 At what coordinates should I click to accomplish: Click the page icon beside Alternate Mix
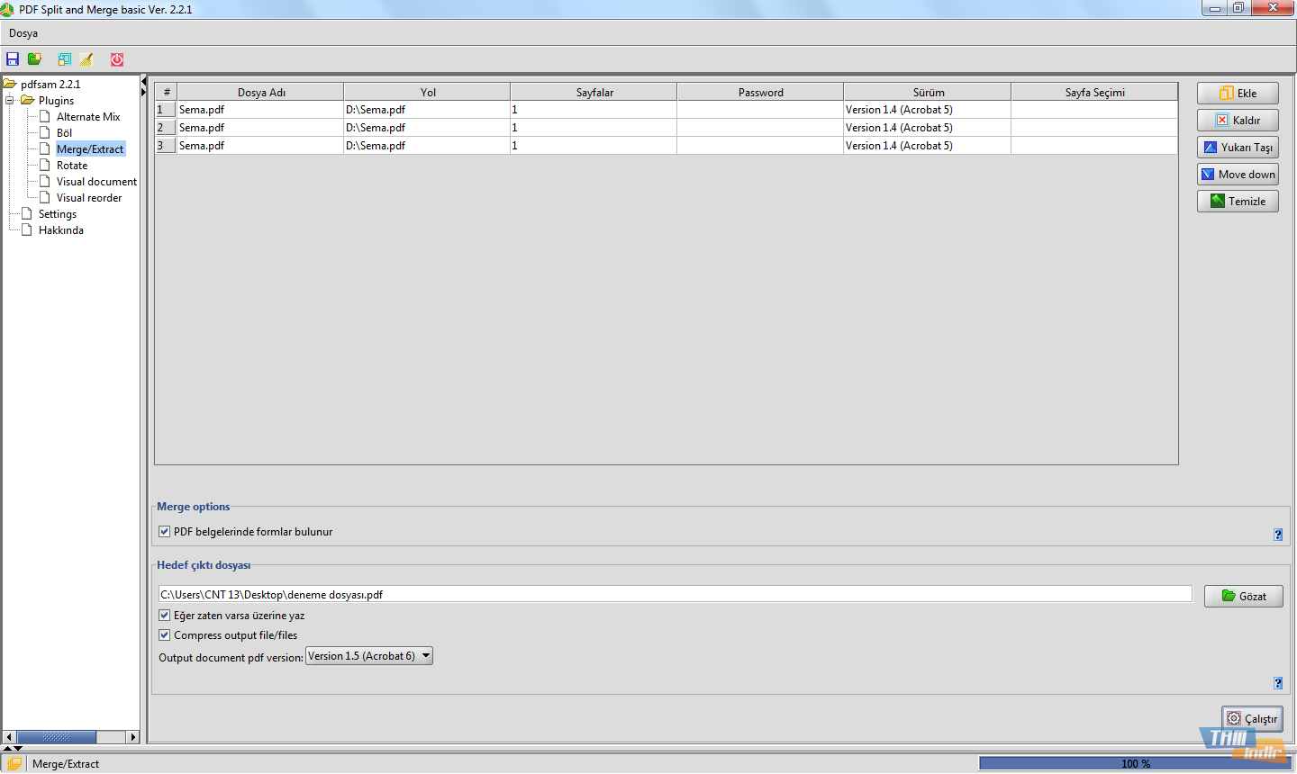click(x=45, y=116)
